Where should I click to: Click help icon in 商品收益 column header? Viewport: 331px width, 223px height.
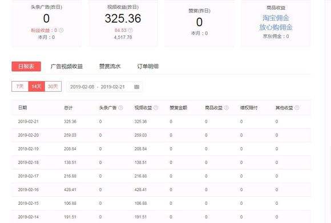point(227,108)
